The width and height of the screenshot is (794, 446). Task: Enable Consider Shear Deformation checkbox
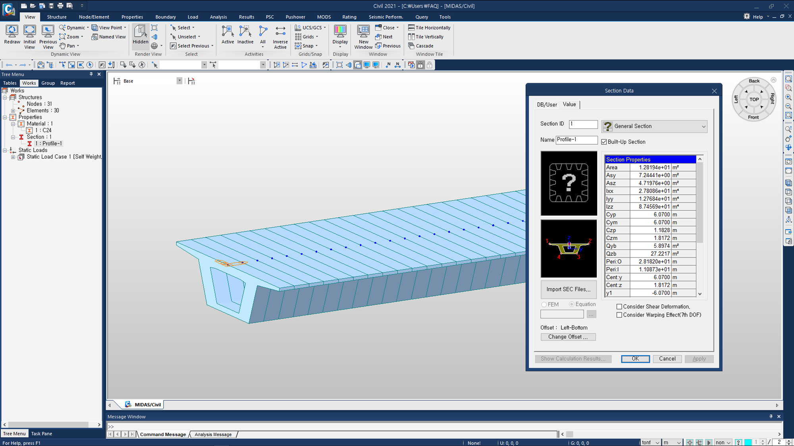click(619, 307)
